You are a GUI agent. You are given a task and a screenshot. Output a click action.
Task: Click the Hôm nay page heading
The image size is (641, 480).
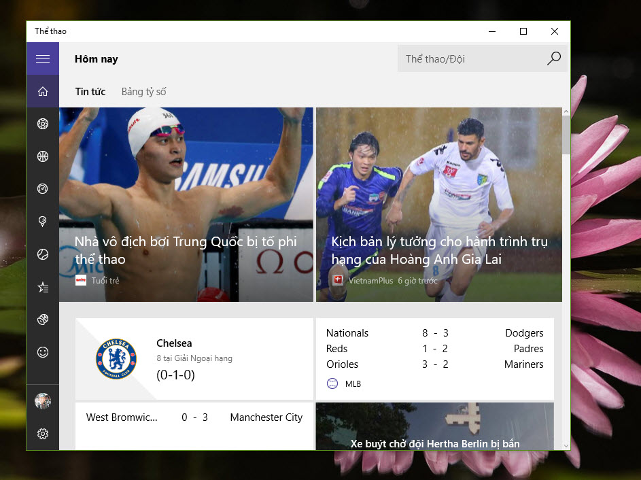(97, 59)
